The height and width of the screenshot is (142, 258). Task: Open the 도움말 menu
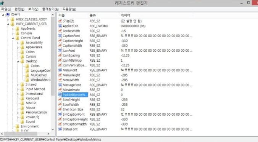[69, 9]
